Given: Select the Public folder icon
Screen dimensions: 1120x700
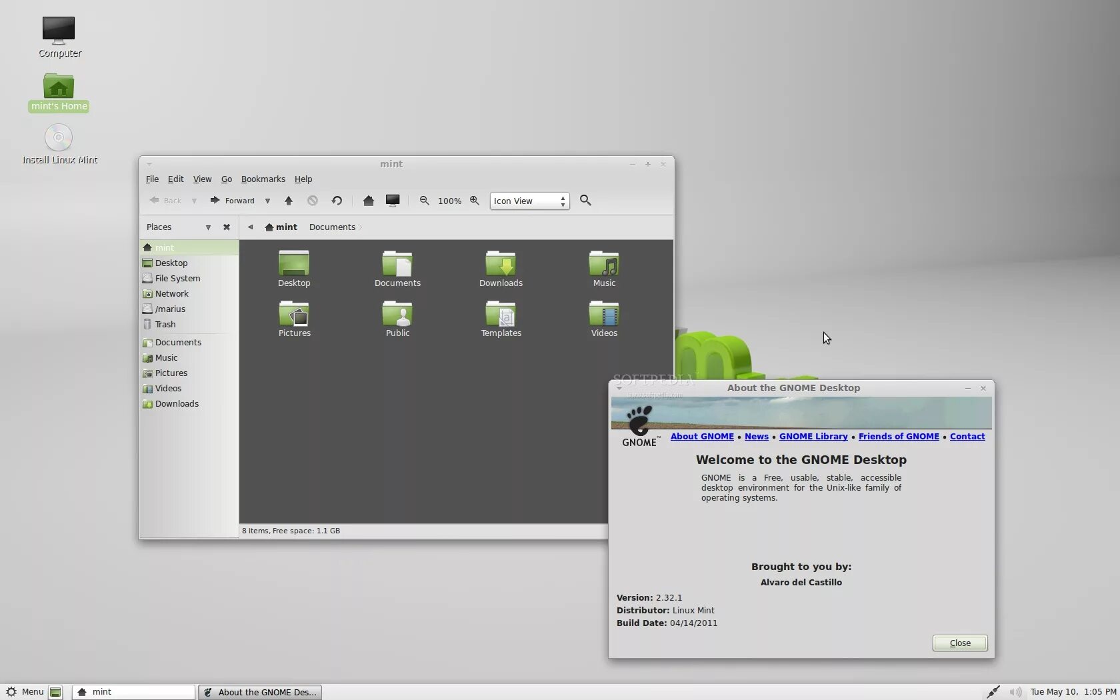Looking at the screenshot, I should (397, 313).
